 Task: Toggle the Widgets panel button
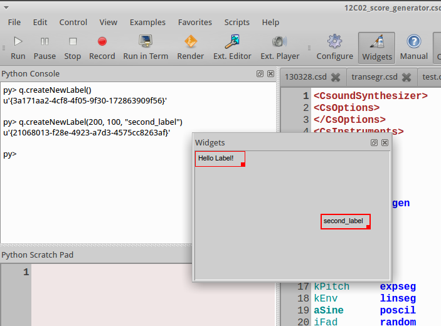[x=377, y=48]
